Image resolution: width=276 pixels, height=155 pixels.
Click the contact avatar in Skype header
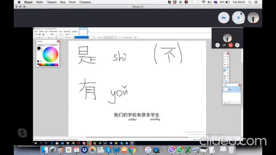pyautogui.click(x=253, y=18)
